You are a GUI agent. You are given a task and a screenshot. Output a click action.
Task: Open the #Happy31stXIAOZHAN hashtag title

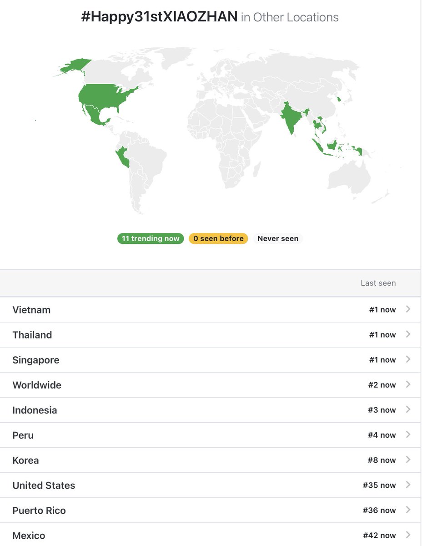click(x=159, y=17)
